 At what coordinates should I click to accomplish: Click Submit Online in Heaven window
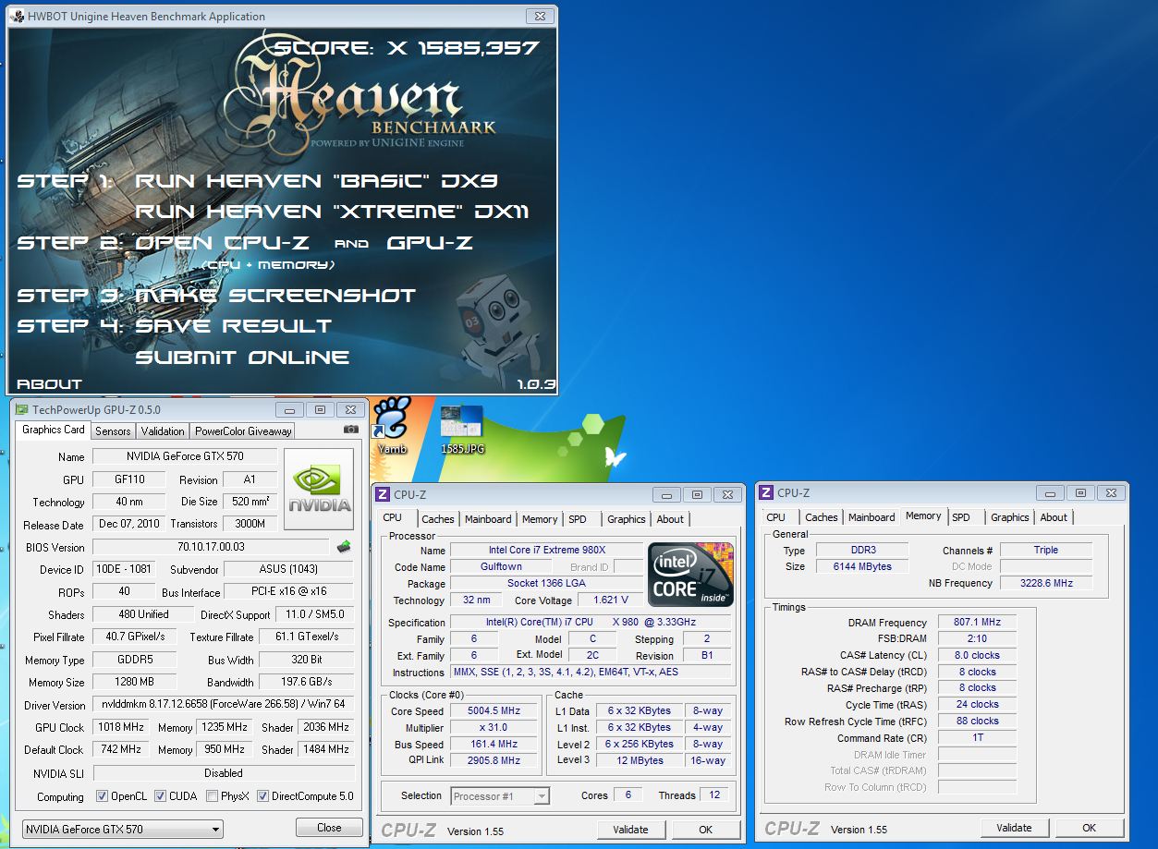point(242,358)
